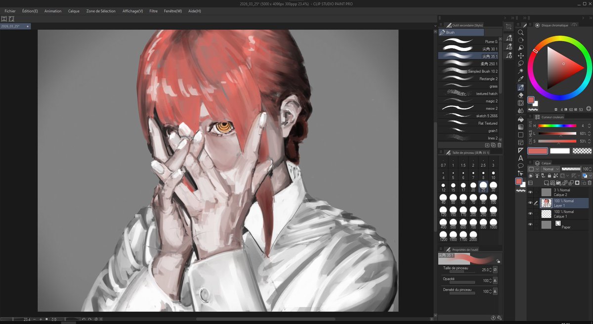This screenshot has width=593, height=324.
Task: Select the Ruler tool
Action: click(521, 150)
